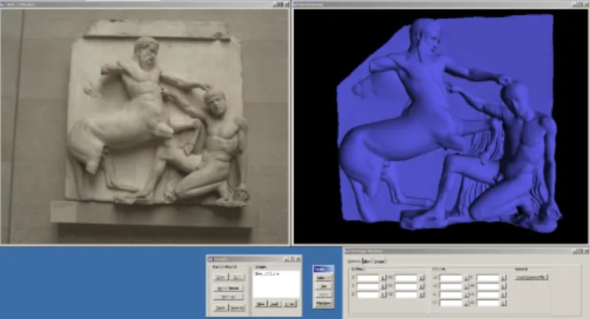Click the last button under the Images list
The width and height of the screenshot is (590, 319).
tap(289, 304)
